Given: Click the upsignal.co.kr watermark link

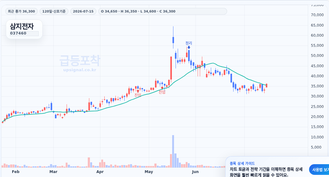Looking at the screenshot, I should pyautogui.click(x=80, y=70).
